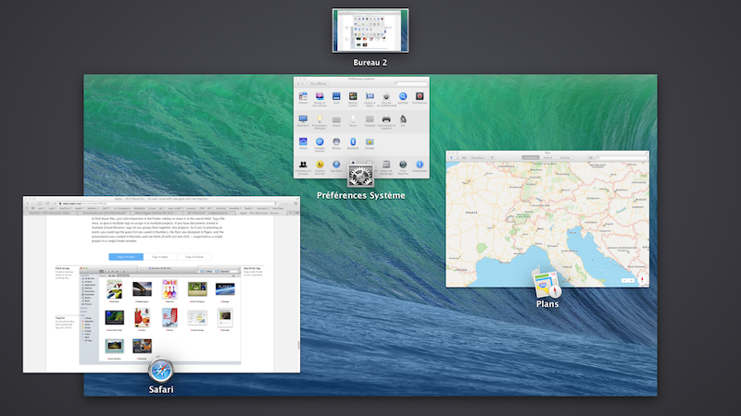Viewport: 741px width, 416px height.
Task: Select Tags in Finder tab on Safari page
Action: click(126, 257)
